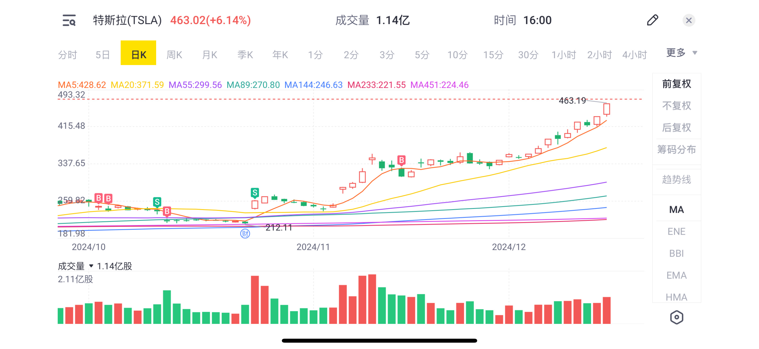
Task: Open the hexagon chart settings icon
Action: [x=676, y=317]
